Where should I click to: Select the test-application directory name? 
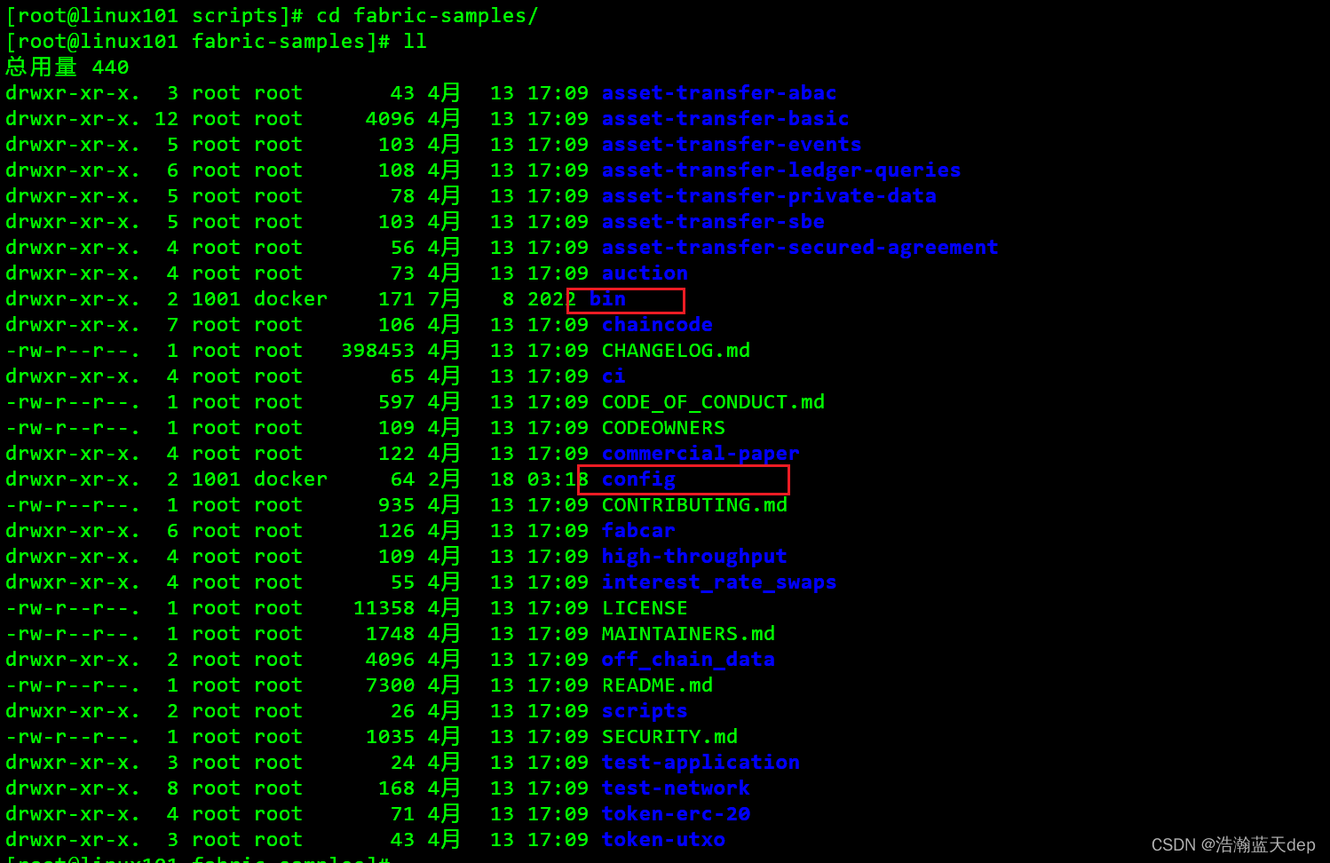pos(701,763)
